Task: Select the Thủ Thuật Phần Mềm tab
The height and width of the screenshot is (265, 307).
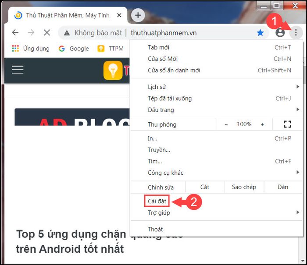Action: [68, 15]
